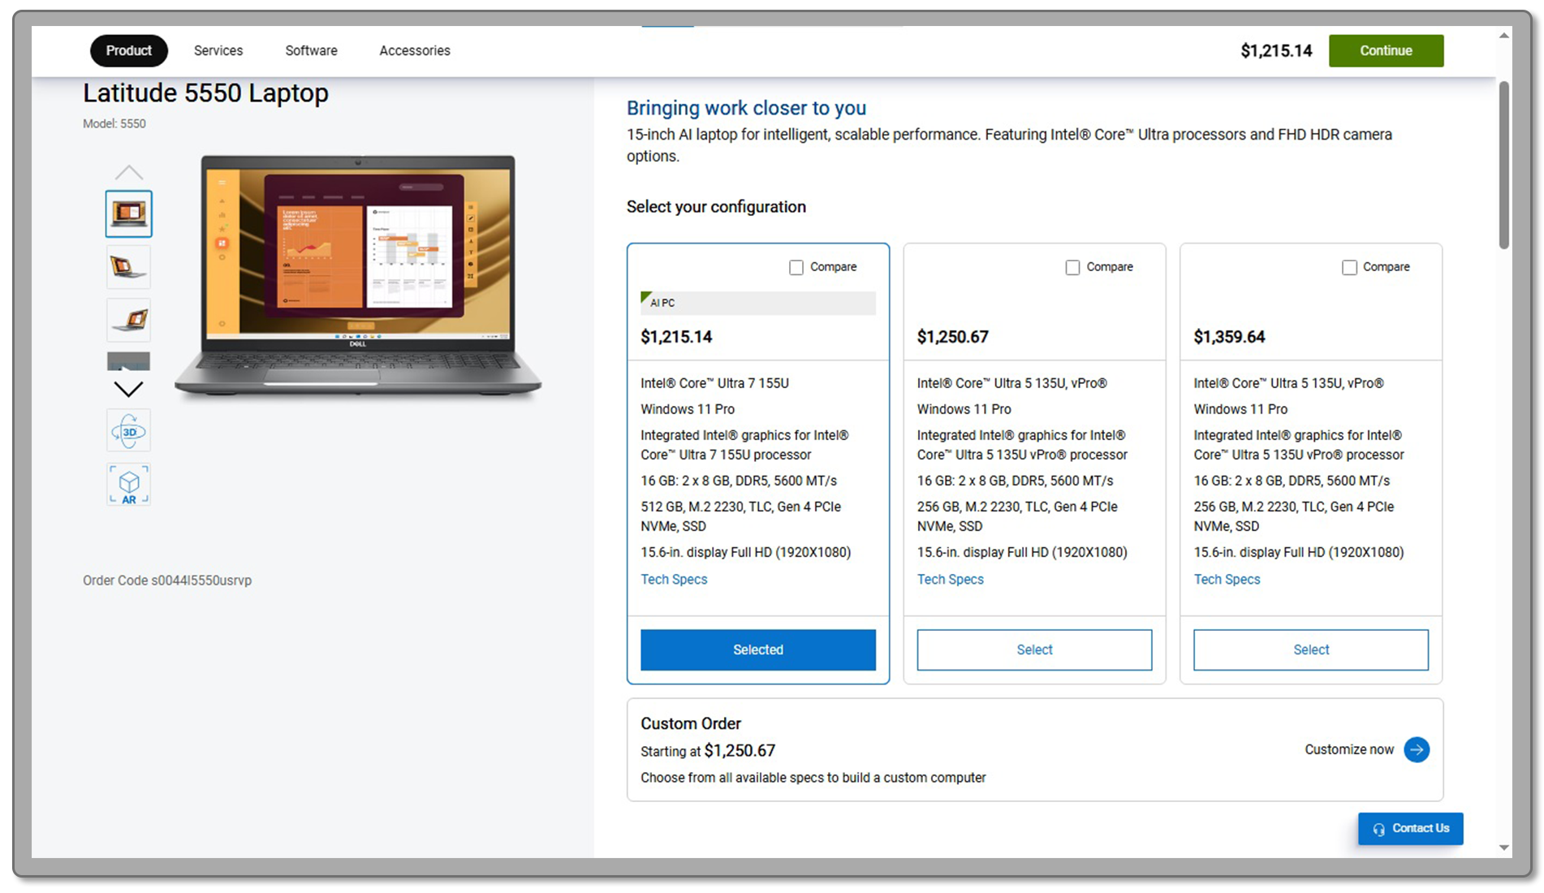Screen dimensions: 1544x893
Task: Tick Compare for the $1,359.64 configuration
Action: click(x=1349, y=267)
